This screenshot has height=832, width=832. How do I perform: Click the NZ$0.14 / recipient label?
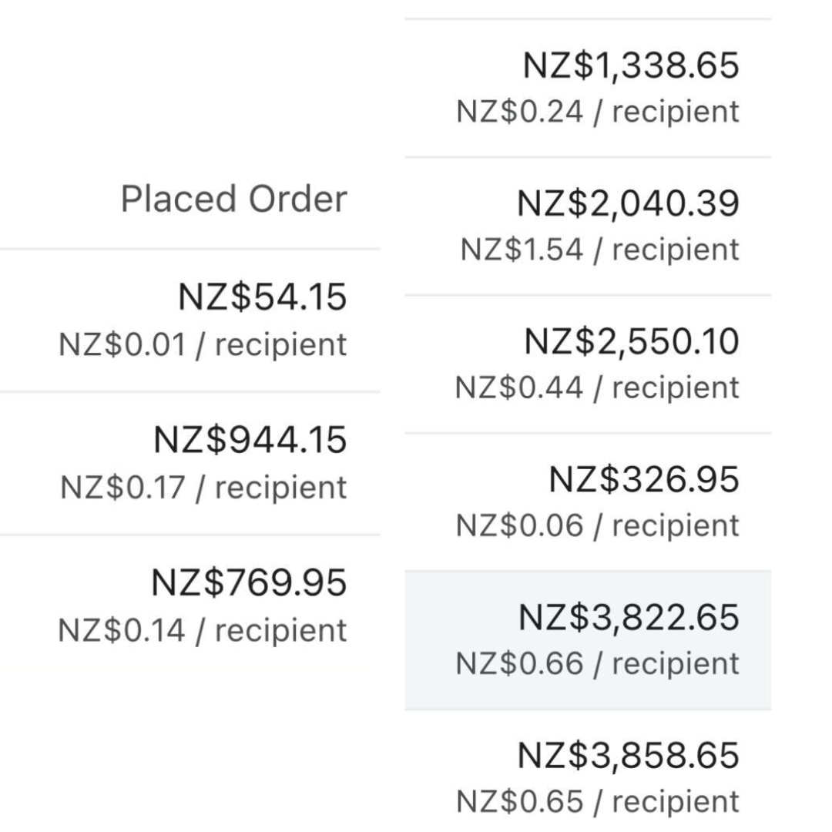pyautogui.click(x=203, y=630)
